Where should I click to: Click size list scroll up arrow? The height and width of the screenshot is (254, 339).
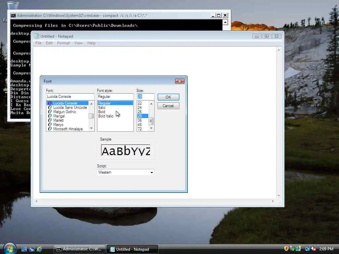click(151, 104)
